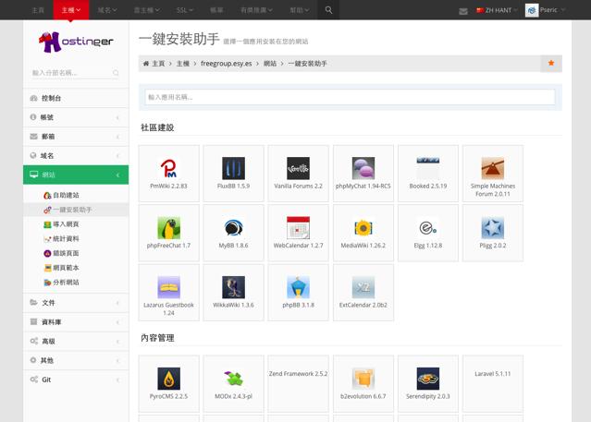This screenshot has width=591, height=422.
Task: Select the WikkaWiki 1.3.6 icon
Action: 233,287
